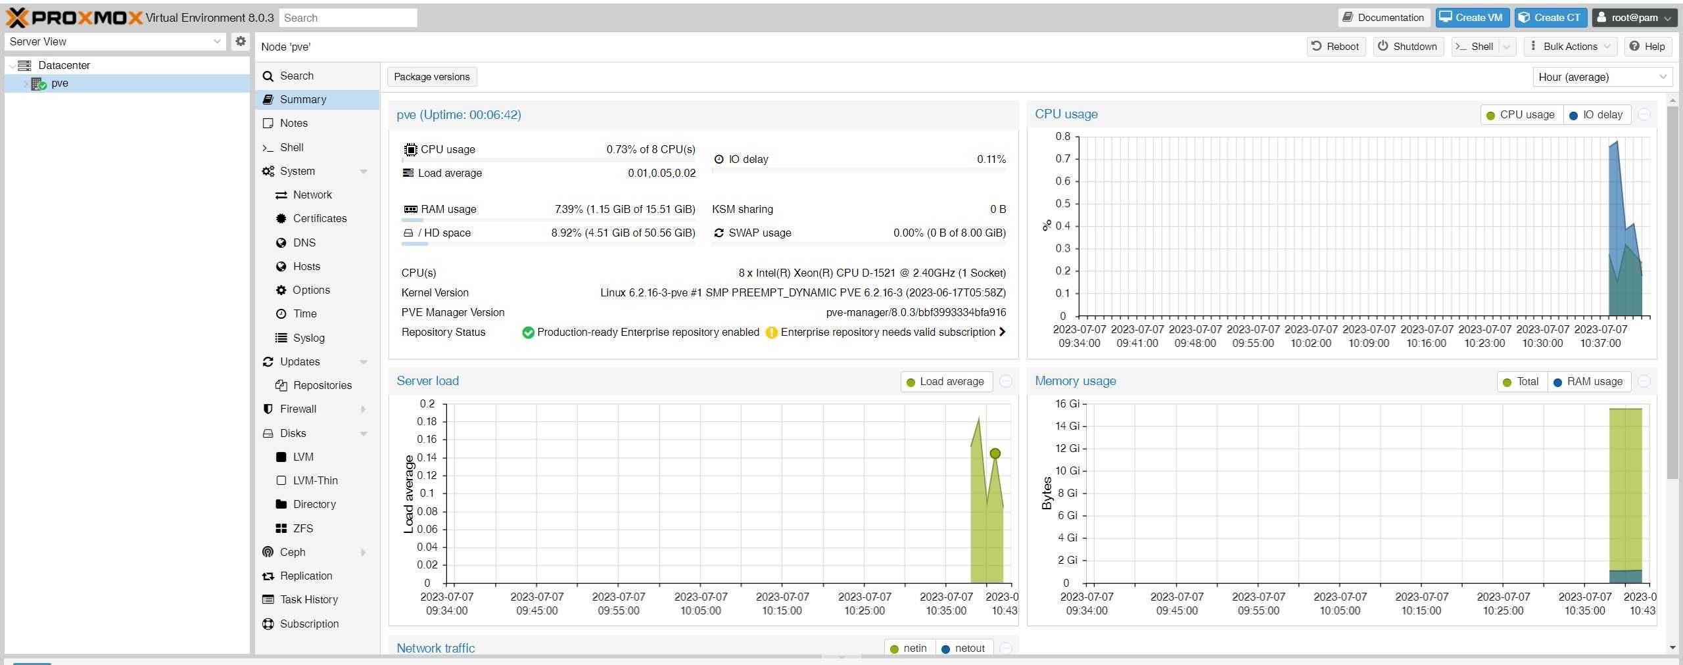1683x665 pixels.
Task: Toggle the CPU usage legend series
Action: (x=1521, y=115)
